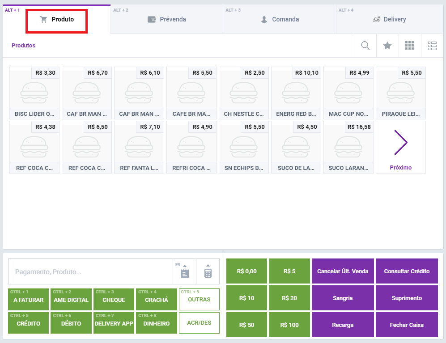The height and width of the screenshot is (343, 446).
Task: Show favorite products with star icon
Action: pyautogui.click(x=387, y=46)
